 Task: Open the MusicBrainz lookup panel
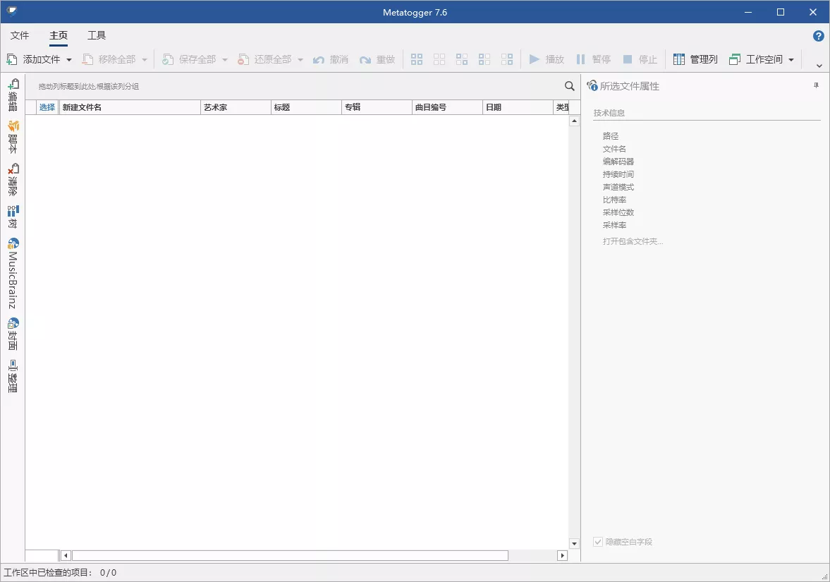(12, 274)
